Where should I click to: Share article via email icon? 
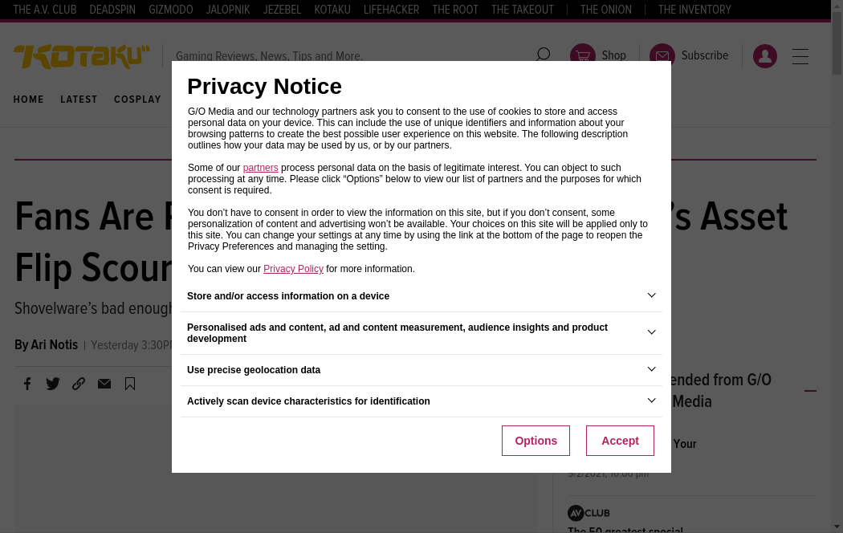pyautogui.click(x=104, y=384)
